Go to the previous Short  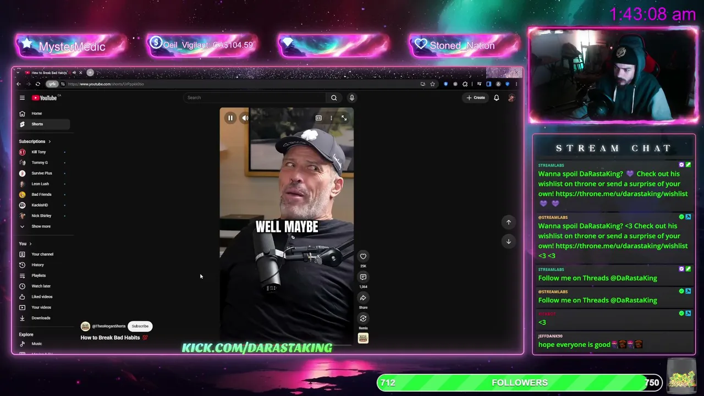coord(509,222)
